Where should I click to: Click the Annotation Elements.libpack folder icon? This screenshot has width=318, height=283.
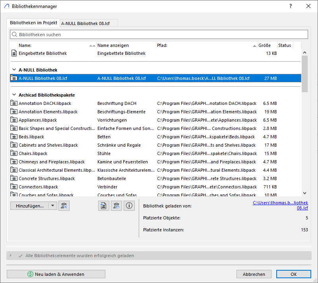tap(14, 112)
